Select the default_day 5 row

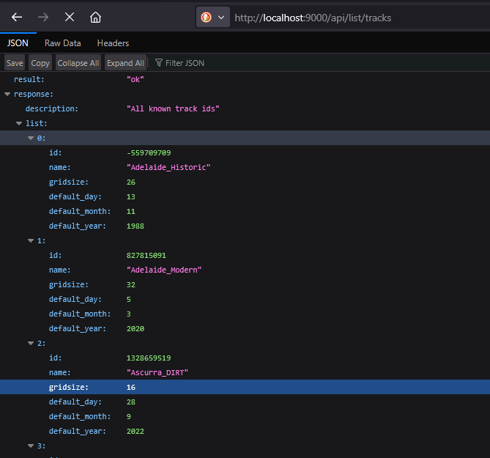pyautogui.click(x=245, y=299)
